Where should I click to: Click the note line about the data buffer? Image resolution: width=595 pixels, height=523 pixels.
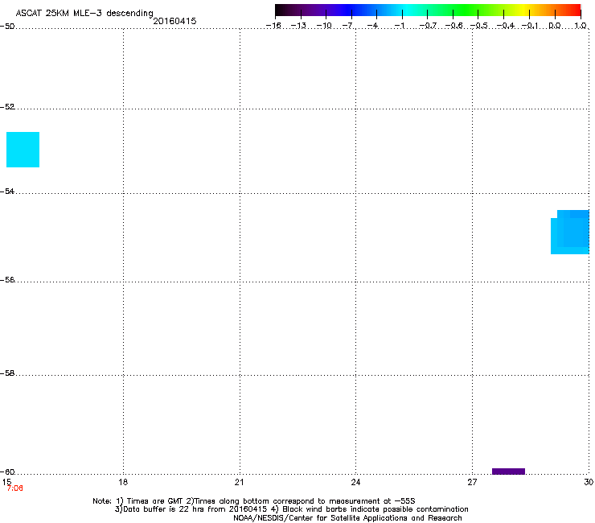pos(291,509)
